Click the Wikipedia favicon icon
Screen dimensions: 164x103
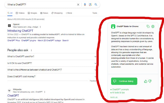pos(9,90)
